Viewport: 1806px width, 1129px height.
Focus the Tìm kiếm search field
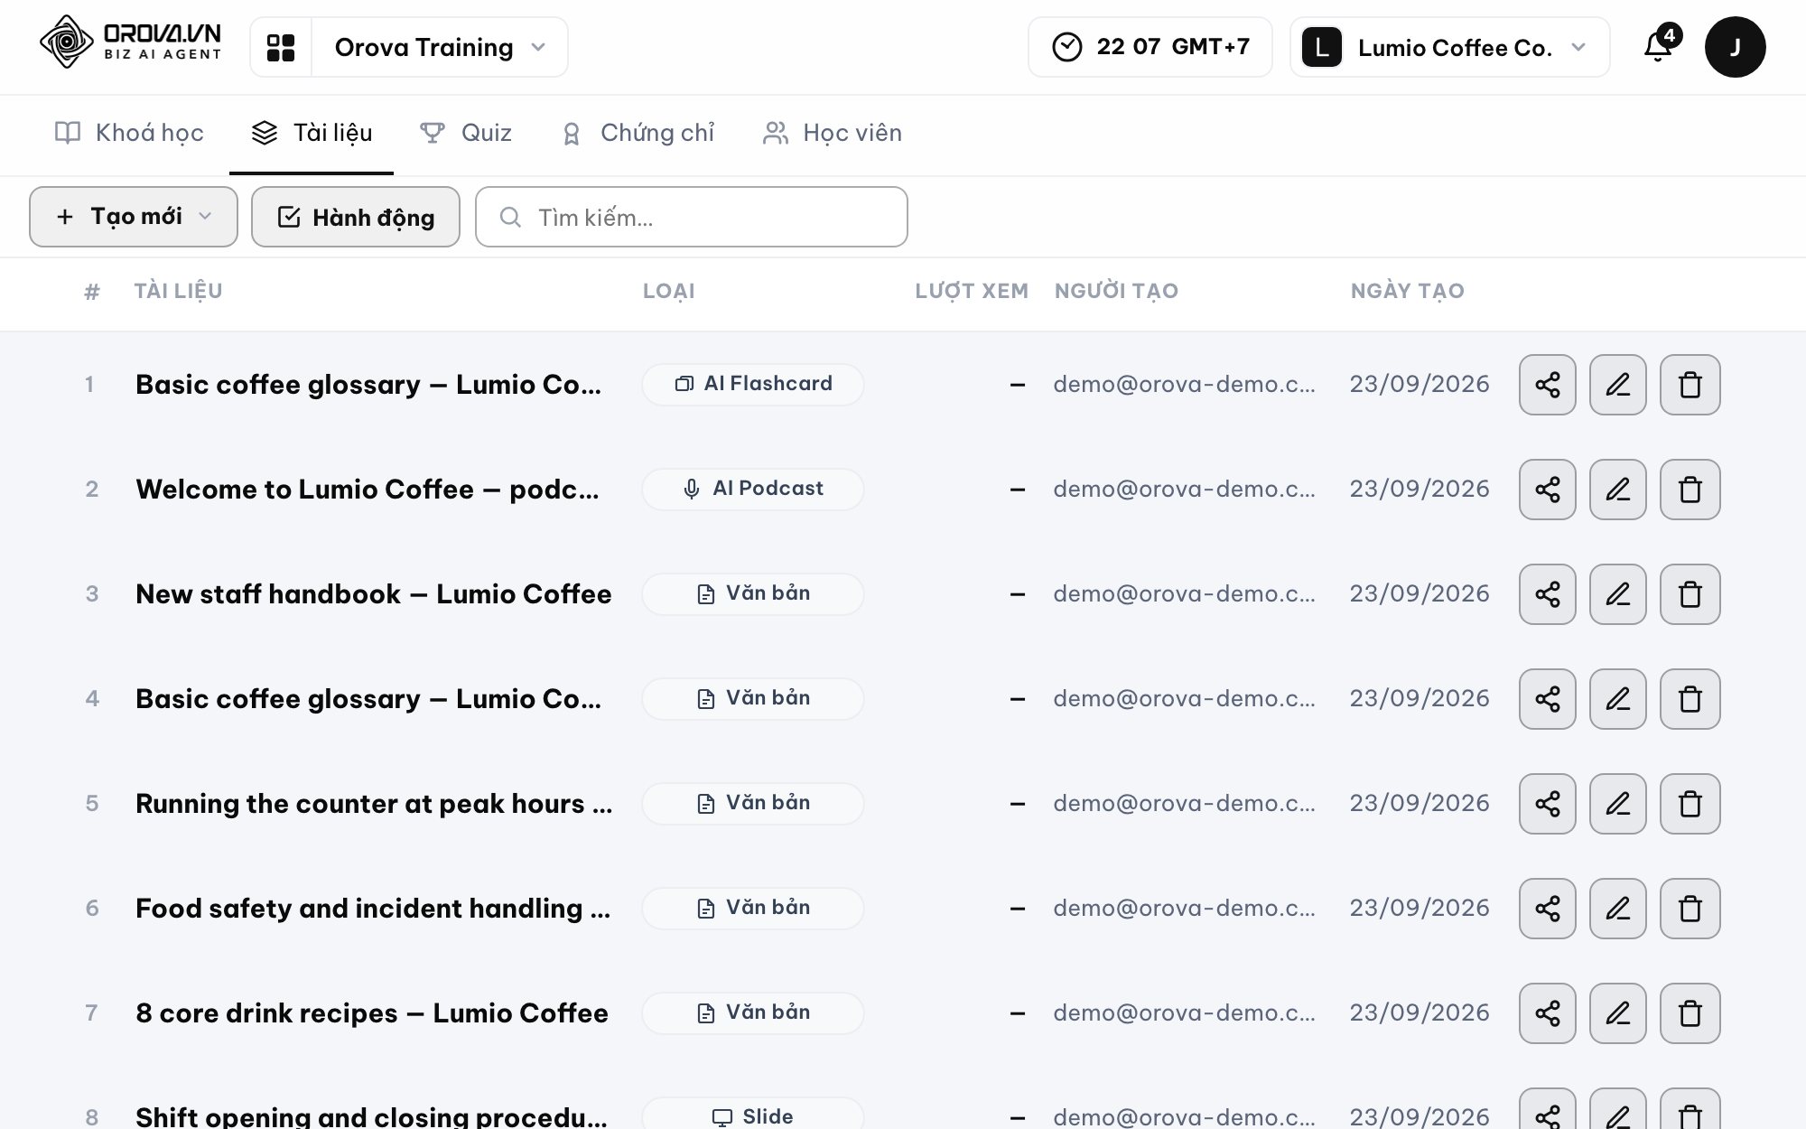(x=692, y=217)
